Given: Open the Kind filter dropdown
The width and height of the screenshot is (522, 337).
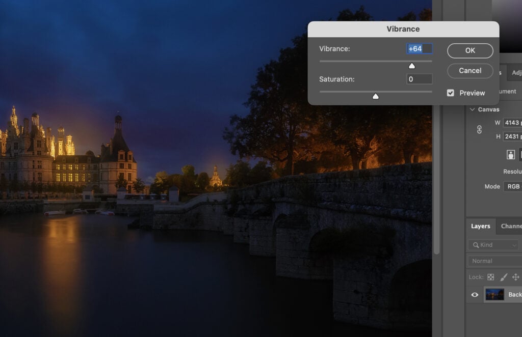Looking at the screenshot, I should point(513,245).
